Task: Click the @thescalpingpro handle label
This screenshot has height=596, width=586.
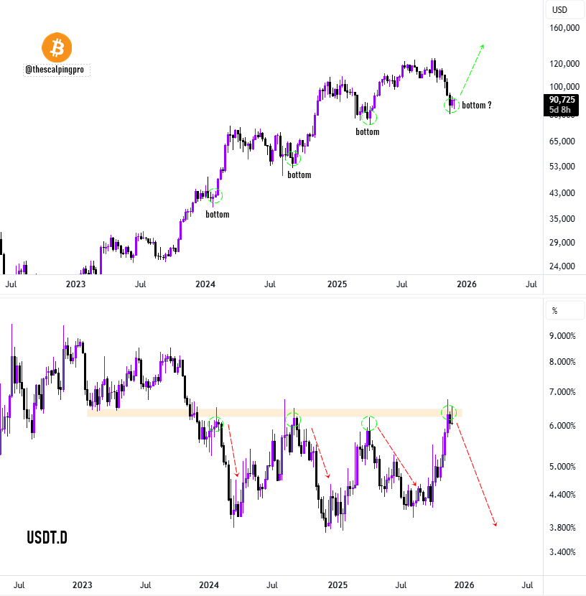Action: (x=57, y=70)
